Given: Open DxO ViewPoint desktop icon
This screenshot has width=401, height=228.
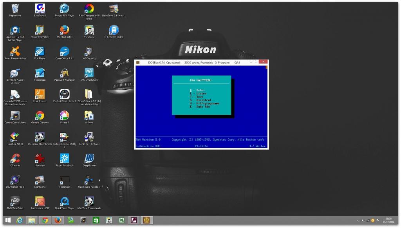Looking at the screenshot, I should tap(15, 203).
